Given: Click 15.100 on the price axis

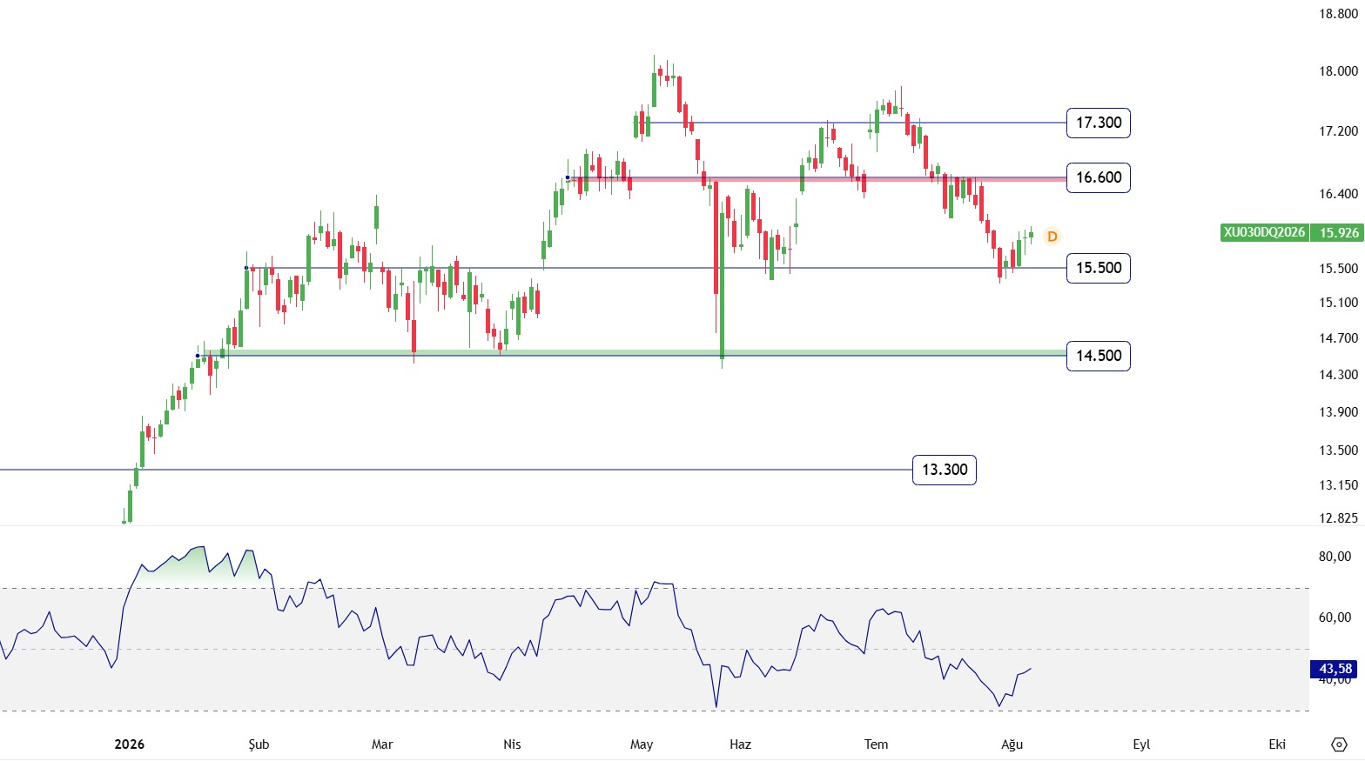Looking at the screenshot, I should (x=1338, y=303).
